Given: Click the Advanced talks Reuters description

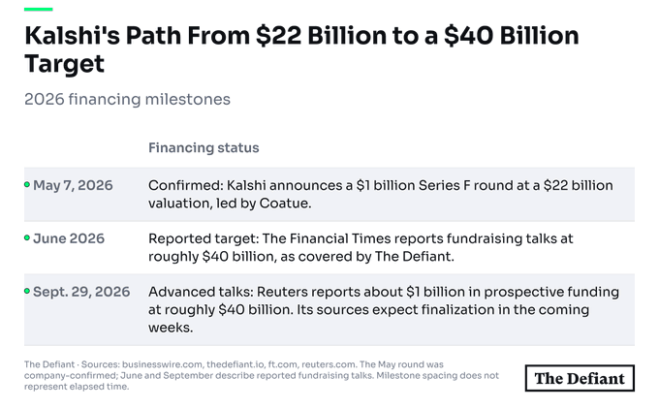Looking at the screenshot, I should point(384,309).
